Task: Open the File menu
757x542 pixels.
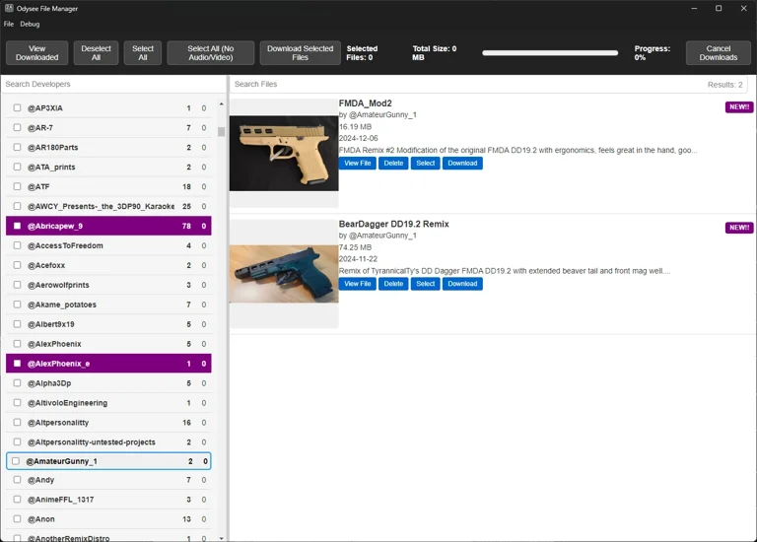Action: pos(9,24)
